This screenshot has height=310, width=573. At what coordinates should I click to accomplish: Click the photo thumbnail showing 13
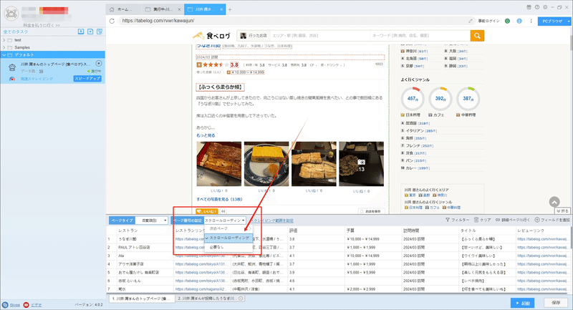click(x=362, y=164)
